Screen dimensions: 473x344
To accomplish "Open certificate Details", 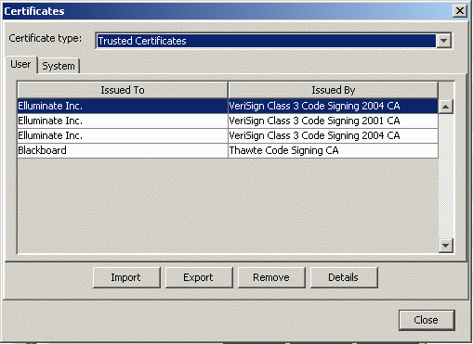I will tap(344, 277).
